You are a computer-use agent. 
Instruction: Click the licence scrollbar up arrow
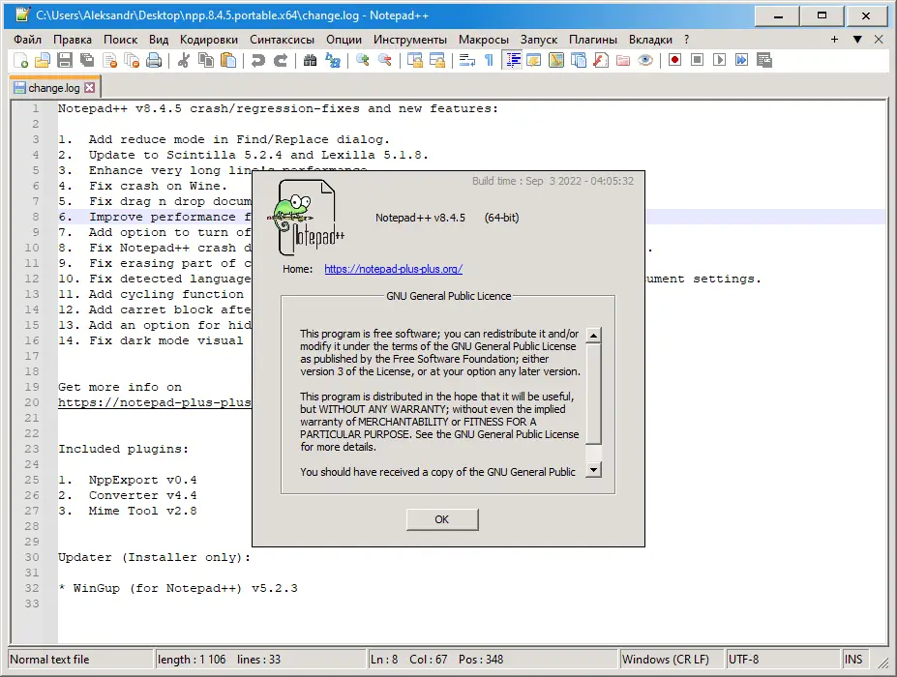[x=594, y=335]
